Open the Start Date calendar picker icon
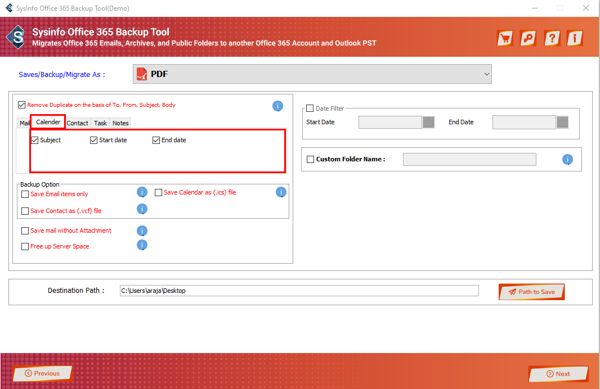The image size is (600, 389). pos(428,123)
